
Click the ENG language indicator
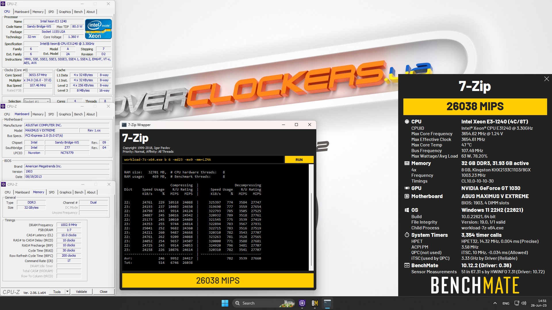[506, 303]
